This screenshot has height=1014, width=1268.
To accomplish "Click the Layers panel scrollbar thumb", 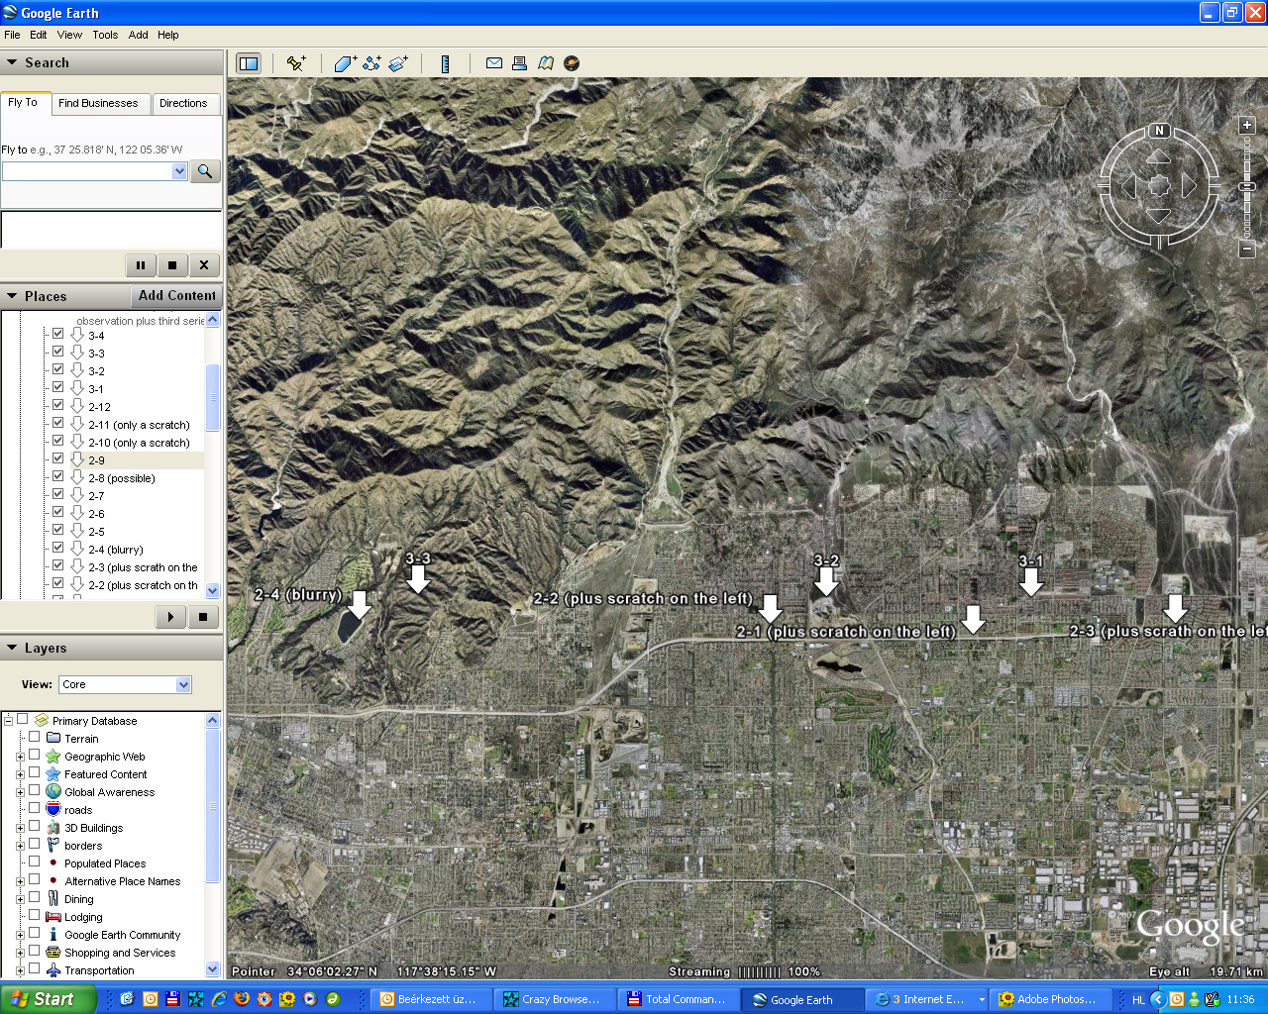I will click(212, 806).
